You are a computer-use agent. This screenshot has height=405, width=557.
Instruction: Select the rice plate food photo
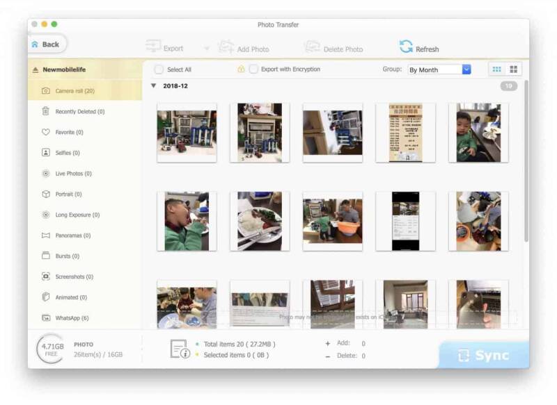click(260, 221)
